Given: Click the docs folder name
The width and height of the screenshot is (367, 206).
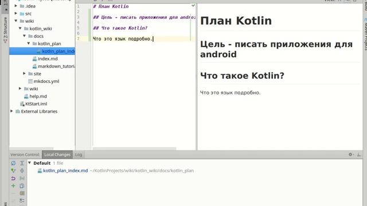Looking at the screenshot, I should [x=38, y=36].
